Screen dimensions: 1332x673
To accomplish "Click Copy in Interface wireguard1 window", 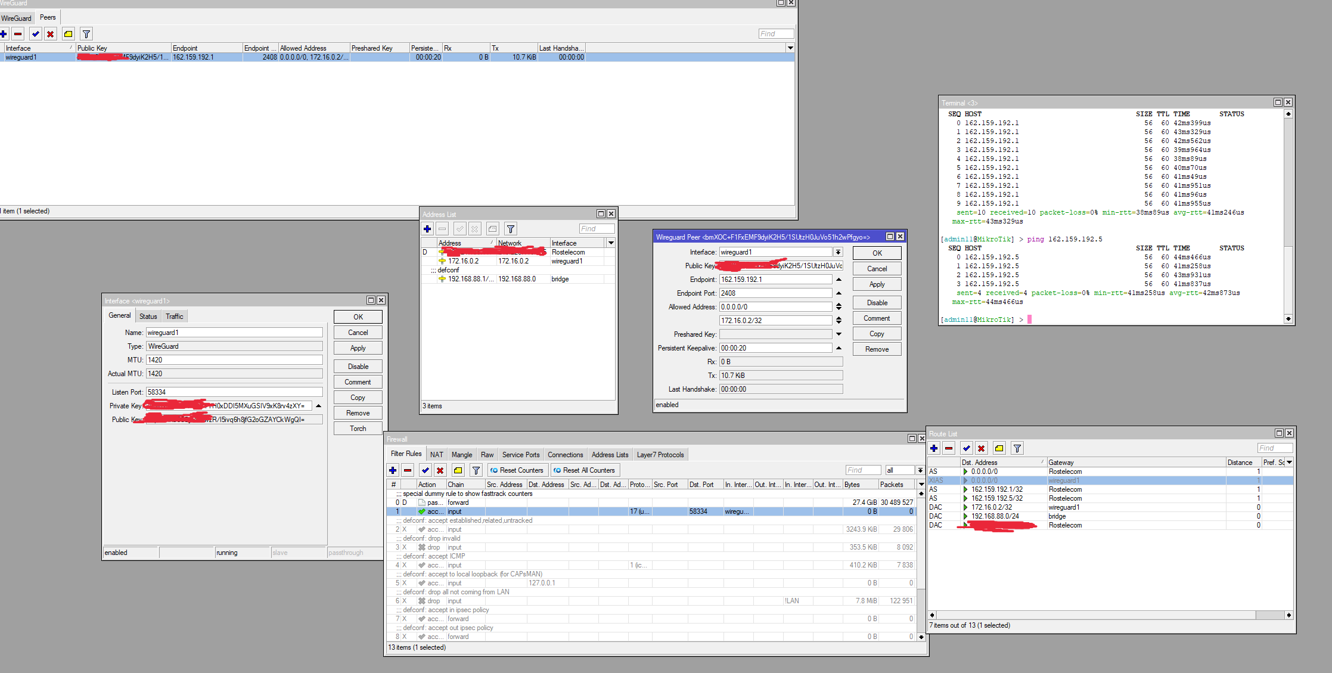I will tap(358, 398).
